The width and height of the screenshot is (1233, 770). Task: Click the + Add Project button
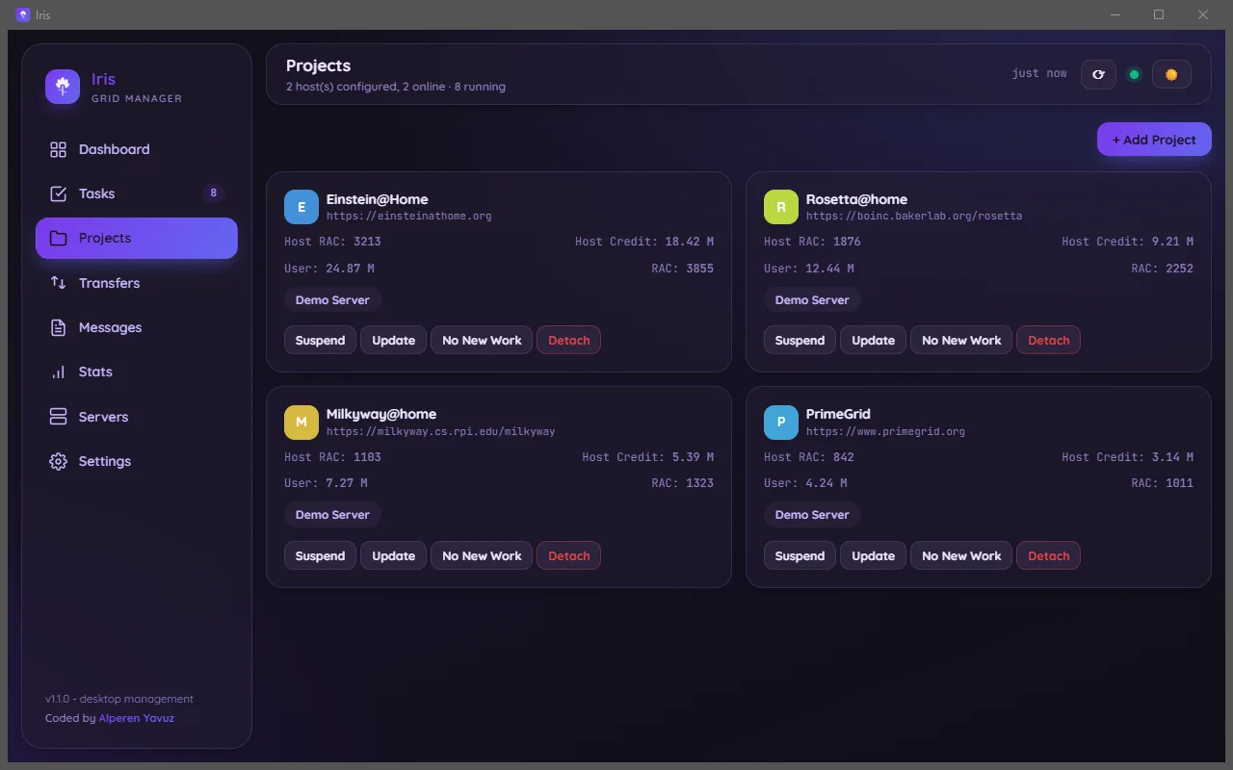click(x=1154, y=140)
